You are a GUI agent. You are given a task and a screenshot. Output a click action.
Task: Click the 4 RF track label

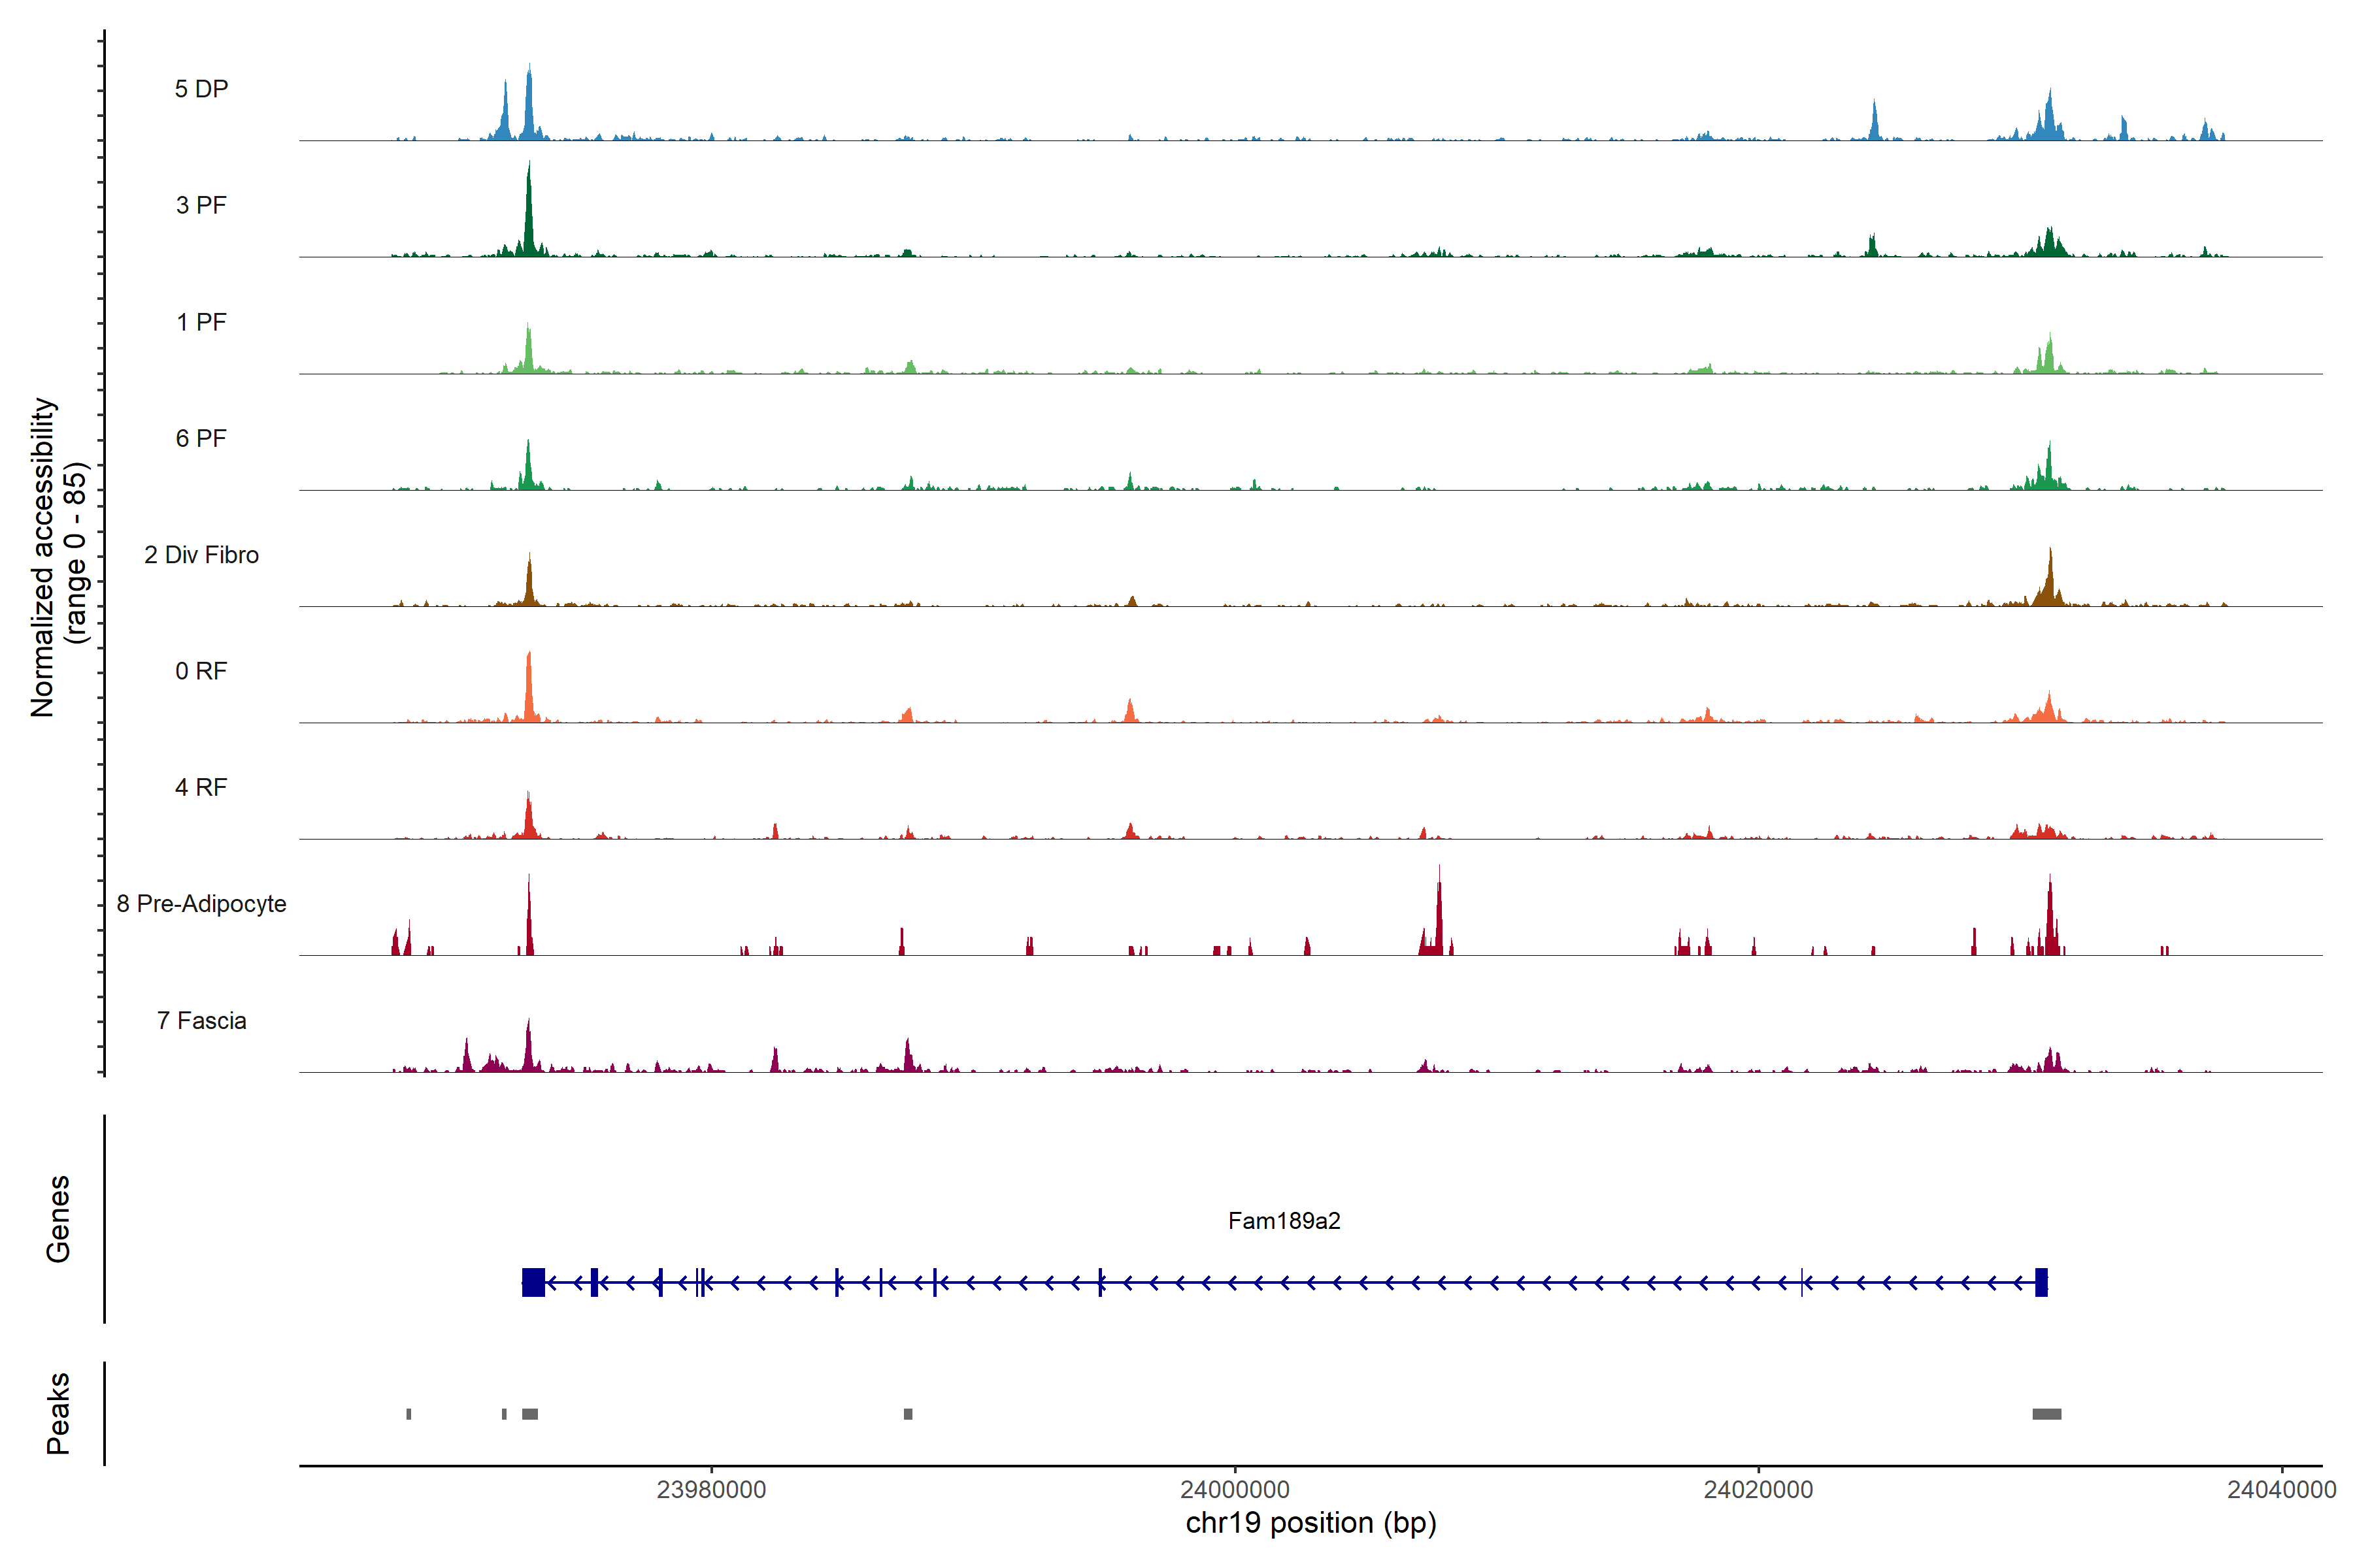tap(201, 787)
